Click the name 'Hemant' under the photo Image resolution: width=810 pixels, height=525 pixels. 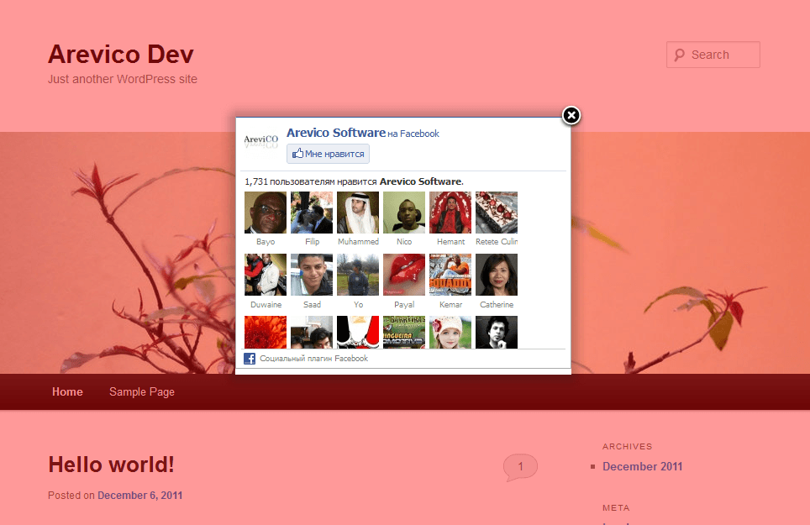[x=450, y=242]
